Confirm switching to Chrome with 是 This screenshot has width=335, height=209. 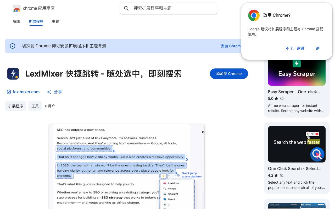click(x=318, y=48)
